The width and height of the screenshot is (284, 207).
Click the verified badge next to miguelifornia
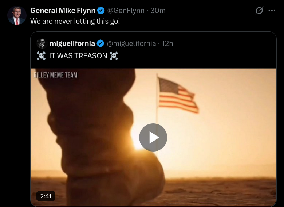101,44
